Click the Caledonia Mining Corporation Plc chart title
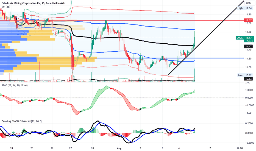Viewport: 256px width, 151px height. click(34, 3)
